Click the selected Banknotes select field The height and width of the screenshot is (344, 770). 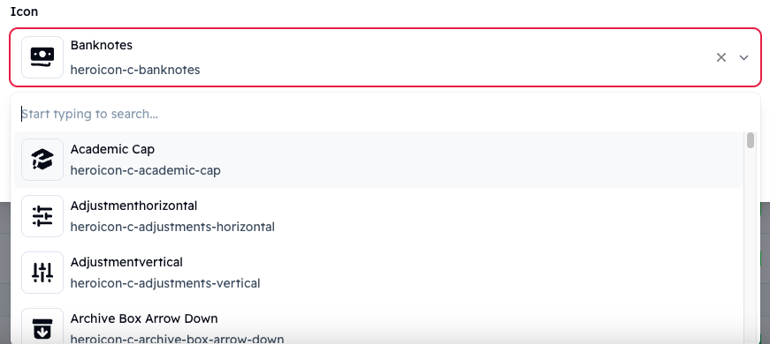(385, 57)
